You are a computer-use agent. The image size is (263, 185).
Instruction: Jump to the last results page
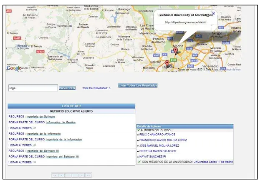click(x=88, y=175)
